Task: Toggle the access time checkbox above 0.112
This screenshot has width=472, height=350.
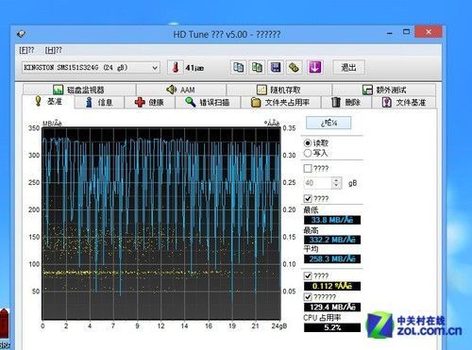Action: [x=308, y=276]
